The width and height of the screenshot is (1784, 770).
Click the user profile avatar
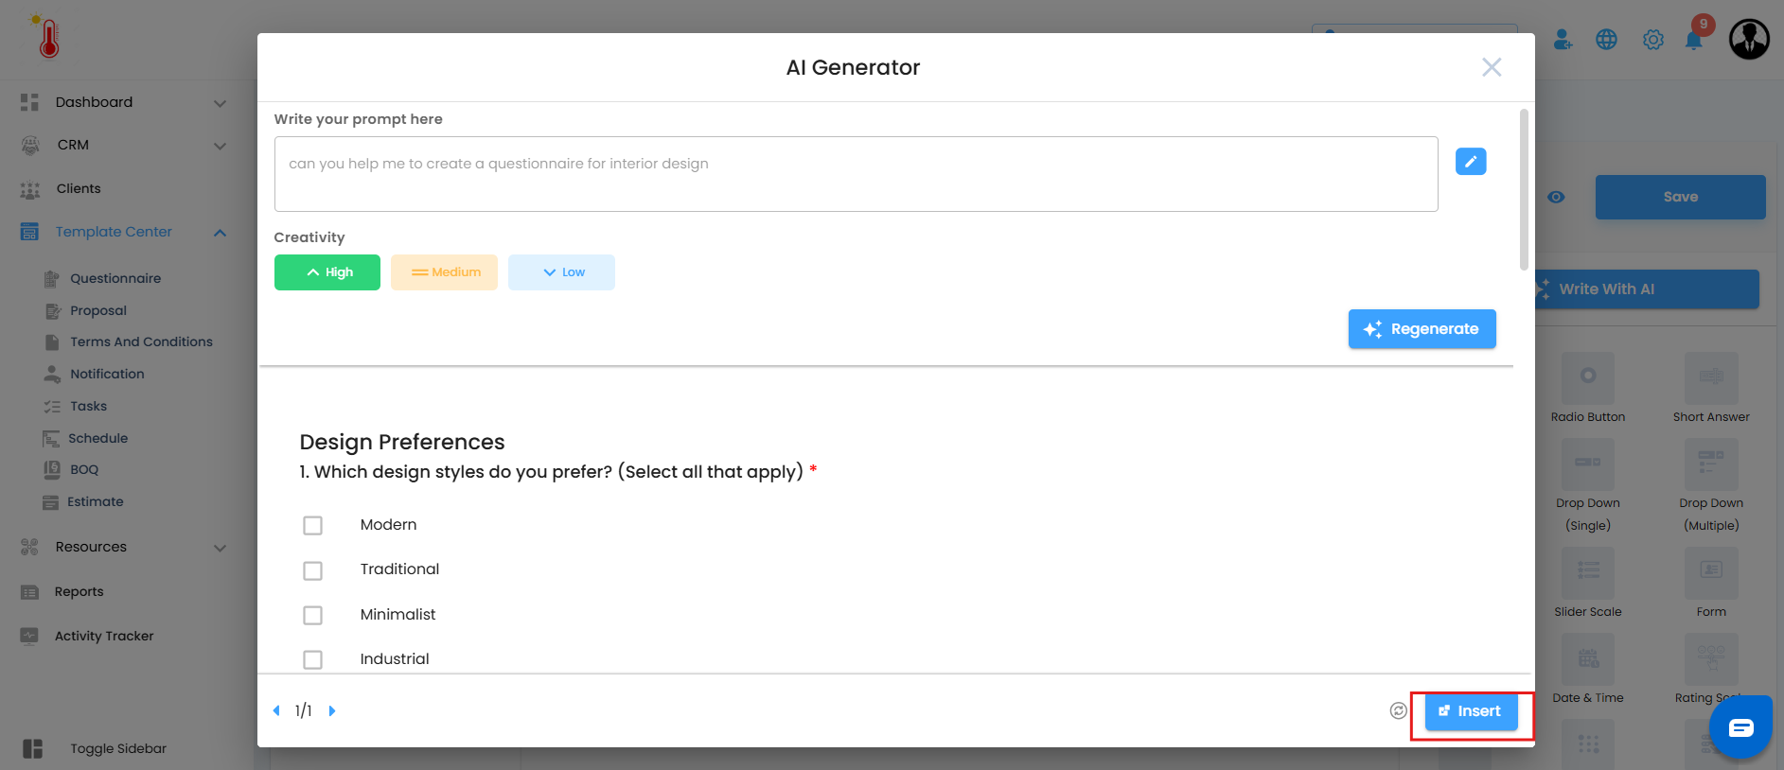[1749, 40]
